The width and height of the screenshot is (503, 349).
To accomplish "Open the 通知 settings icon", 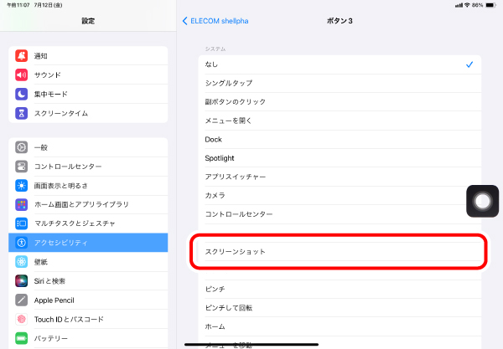I will (x=21, y=56).
